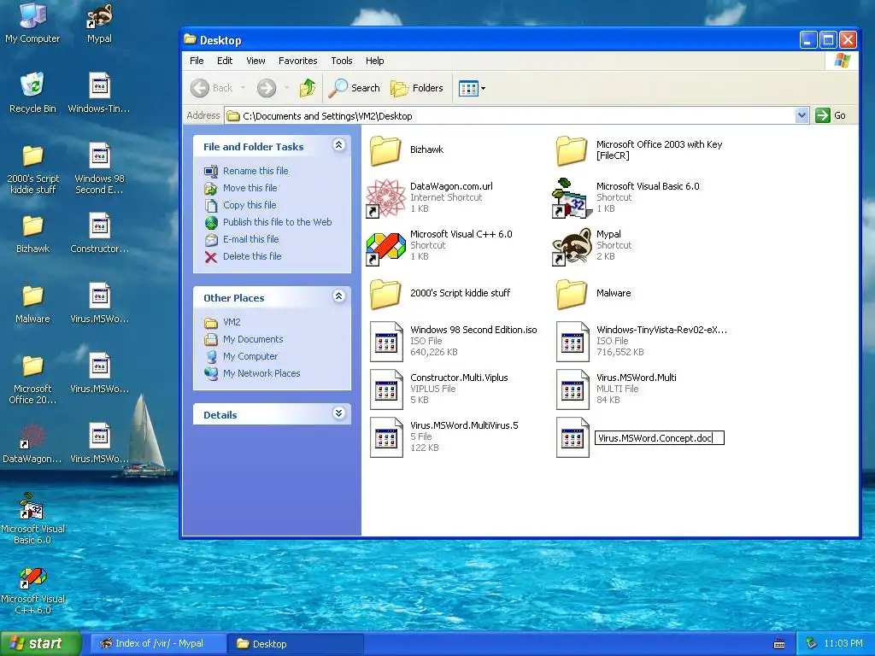Open the Help menu
The image size is (875, 656).
(374, 61)
